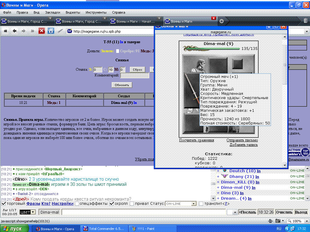Go back using the Back arrow
This screenshot has height=232, width=310.
pos(15,31)
